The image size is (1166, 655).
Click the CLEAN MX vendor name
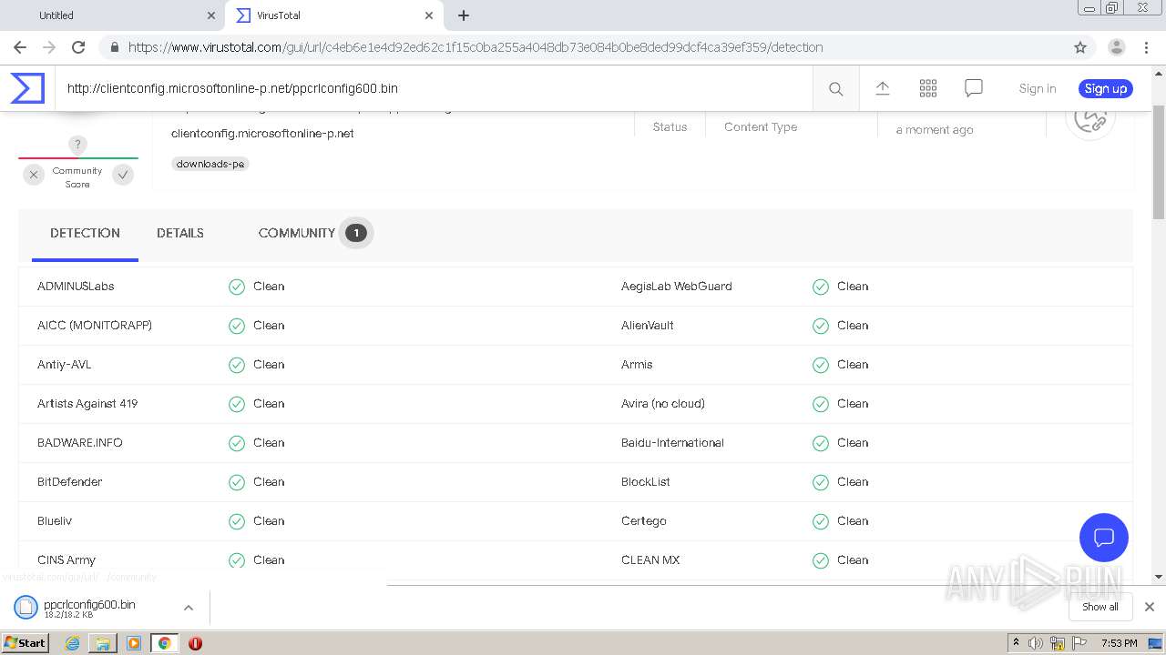(x=650, y=559)
